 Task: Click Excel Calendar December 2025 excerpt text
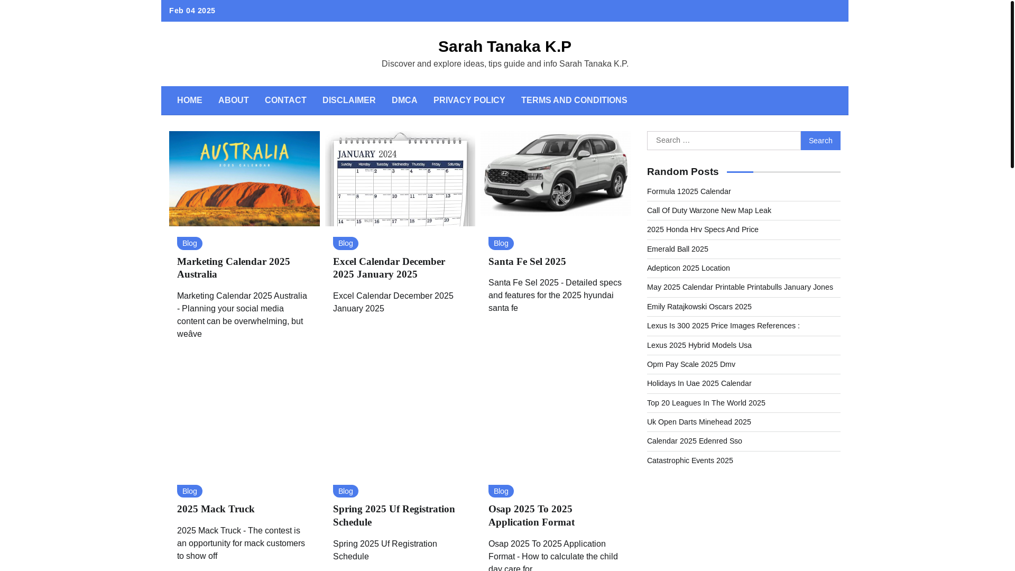pyautogui.click(x=393, y=302)
